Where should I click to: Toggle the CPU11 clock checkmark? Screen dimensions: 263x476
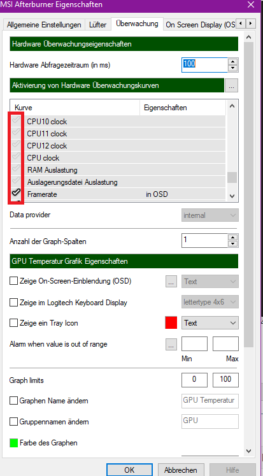coord(16,133)
